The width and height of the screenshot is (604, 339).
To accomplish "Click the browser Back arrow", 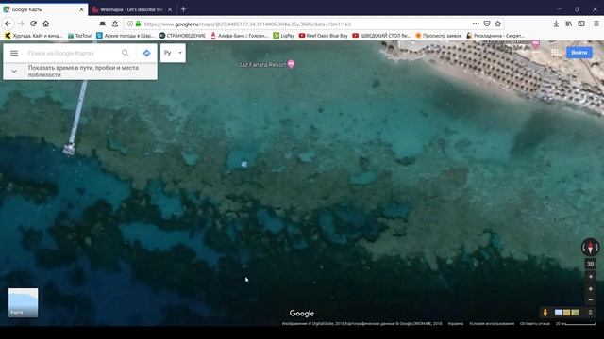I will tap(8, 24).
